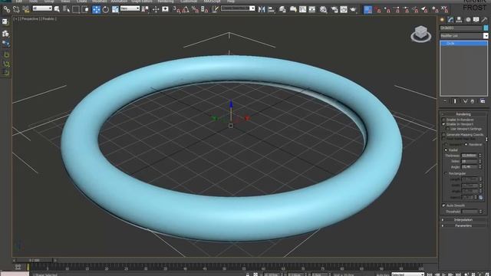Viewport: 491px width, 276px height.
Task: Expand the Interpolation rollout
Action: pos(463,220)
